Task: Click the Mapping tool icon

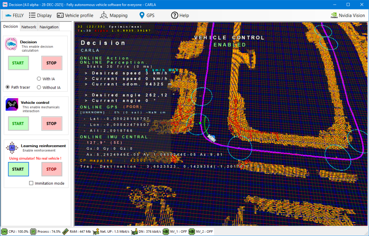Action: (104, 15)
